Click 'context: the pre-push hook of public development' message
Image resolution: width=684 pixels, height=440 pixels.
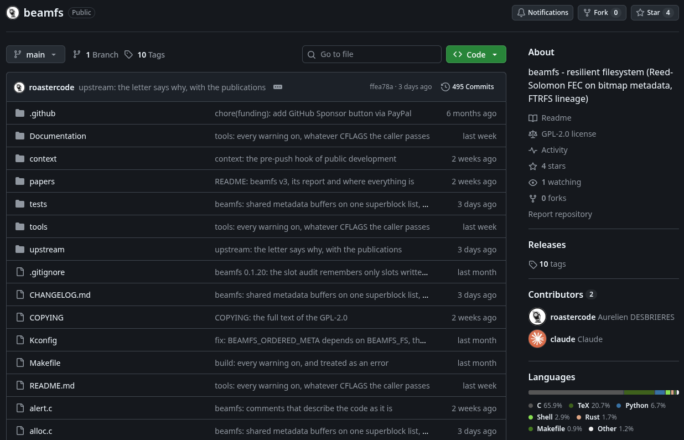pyautogui.click(x=305, y=159)
